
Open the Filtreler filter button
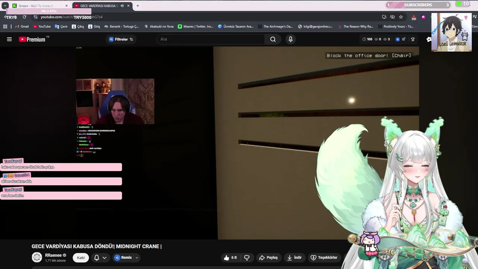pyautogui.click(x=121, y=39)
